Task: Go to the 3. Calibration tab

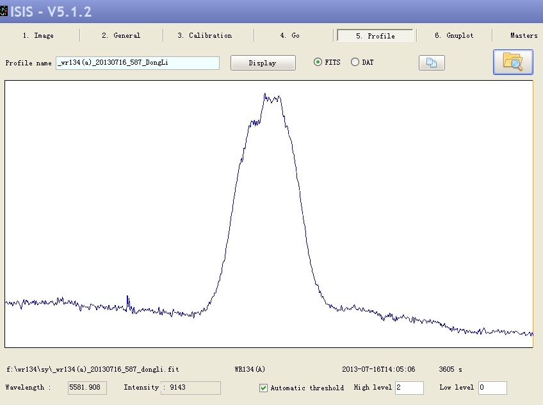Action: [x=205, y=36]
